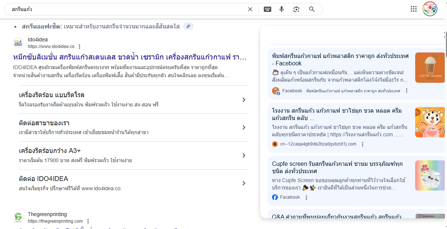Click snippet ทาง Cupfe Screen ขอขอบคุณลูกค้า

339,184
